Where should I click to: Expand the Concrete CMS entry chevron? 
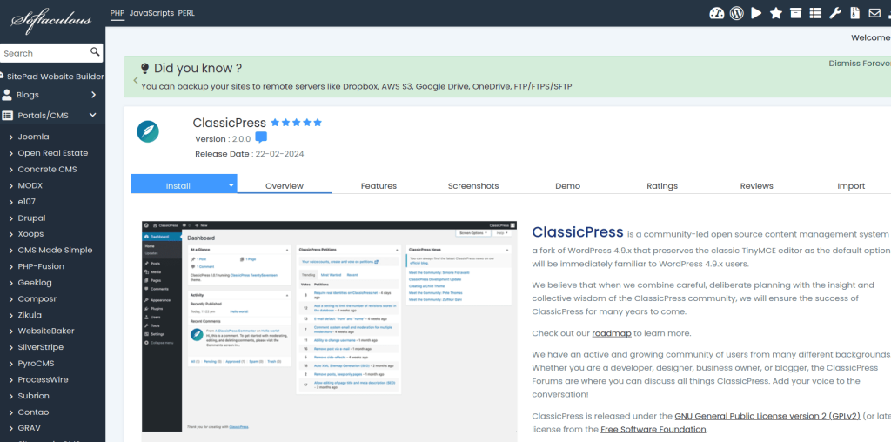11,170
